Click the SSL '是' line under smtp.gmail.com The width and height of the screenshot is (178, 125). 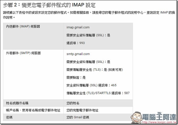tap(88, 62)
